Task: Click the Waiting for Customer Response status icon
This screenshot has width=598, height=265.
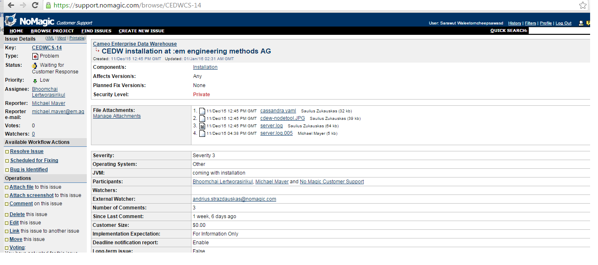Action: [x=35, y=66]
